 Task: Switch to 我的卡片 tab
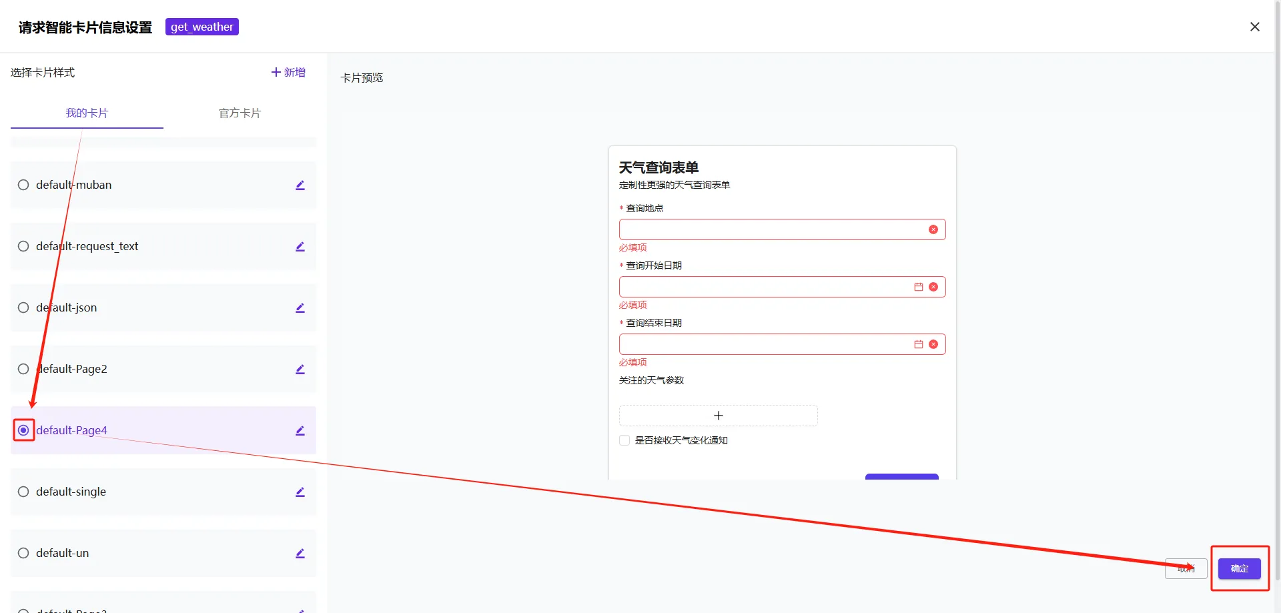pyautogui.click(x=87, y=113)
